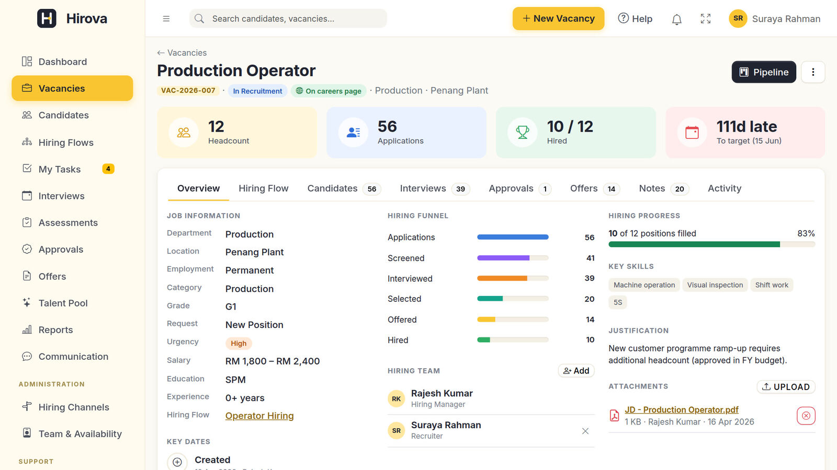Click the Help question mark icon
Image resolution: width=837 pixels, height=470 pixels.
(x=623, y=18)
